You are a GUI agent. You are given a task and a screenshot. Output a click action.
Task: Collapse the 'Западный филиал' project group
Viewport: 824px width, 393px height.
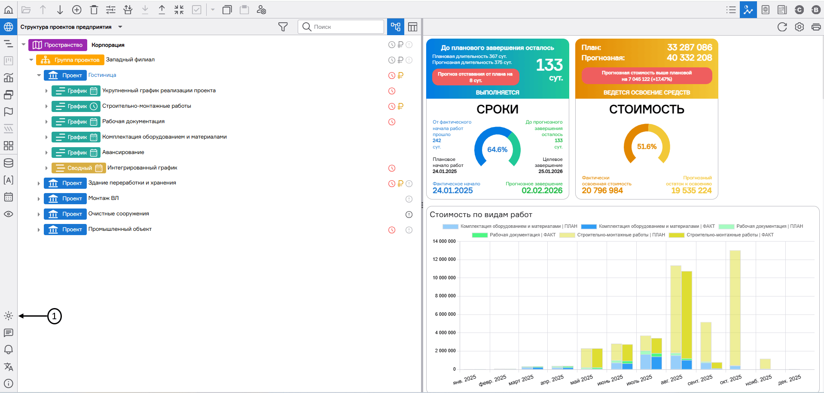[x=31, y=60]
